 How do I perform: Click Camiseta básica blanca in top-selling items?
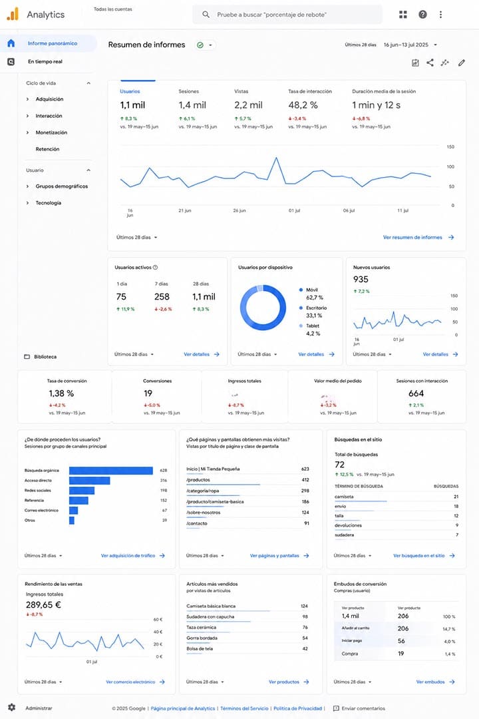click(x=211, y=606)
